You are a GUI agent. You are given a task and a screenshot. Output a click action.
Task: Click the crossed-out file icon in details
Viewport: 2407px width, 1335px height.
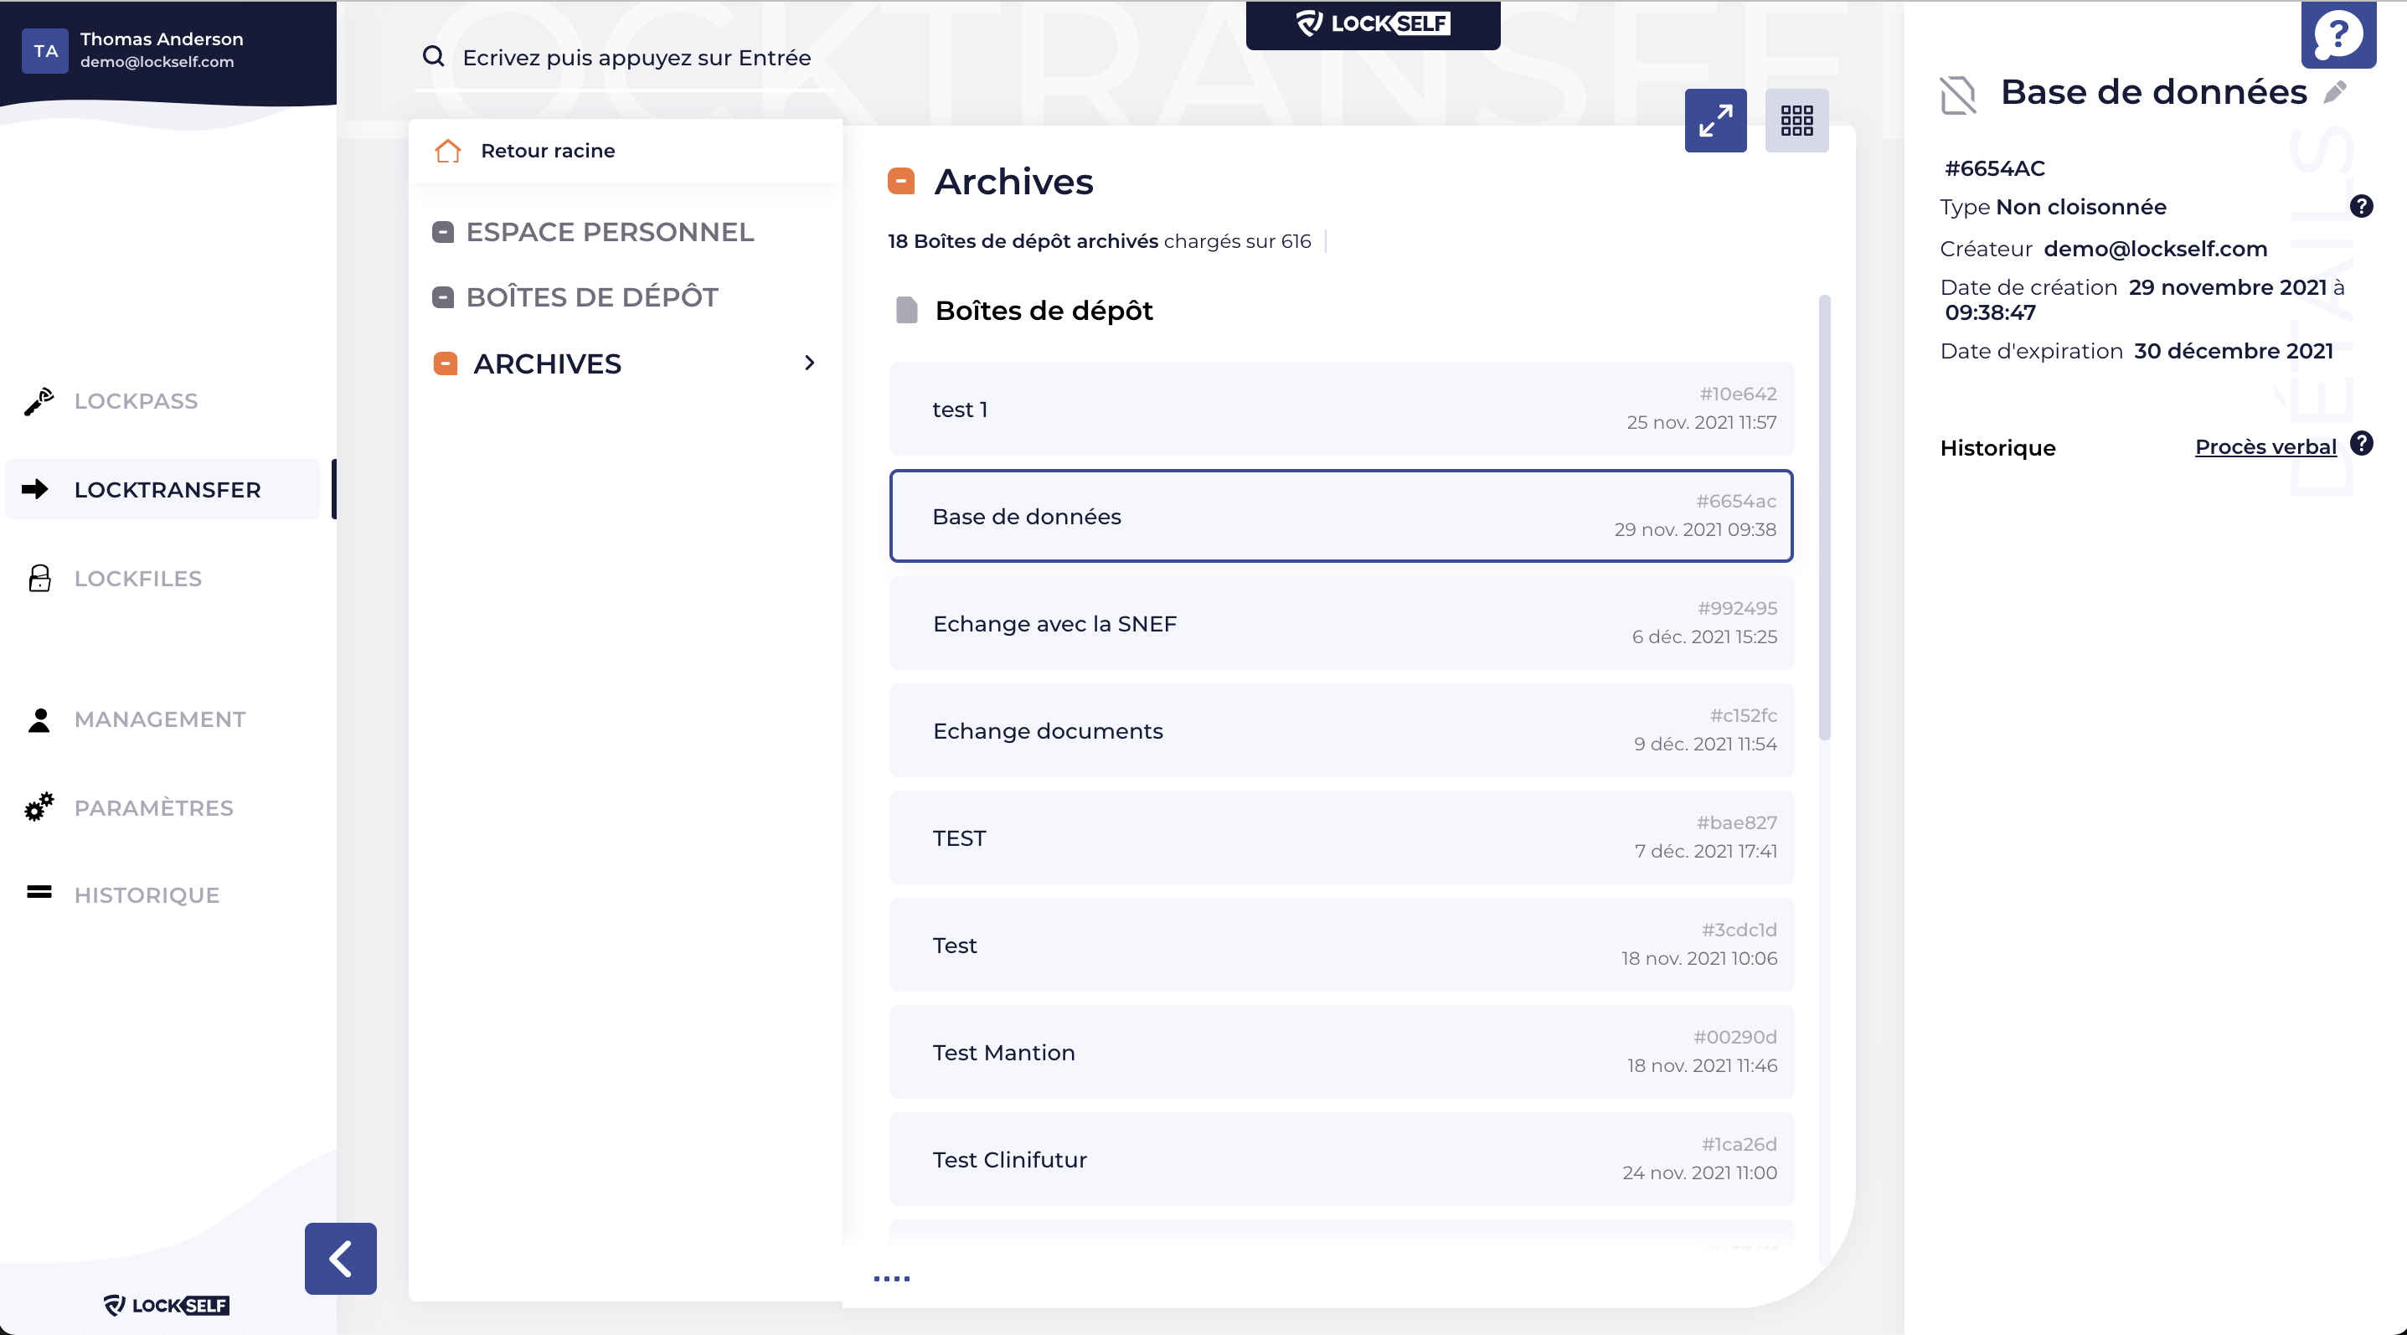click(x=1957, y=95)
